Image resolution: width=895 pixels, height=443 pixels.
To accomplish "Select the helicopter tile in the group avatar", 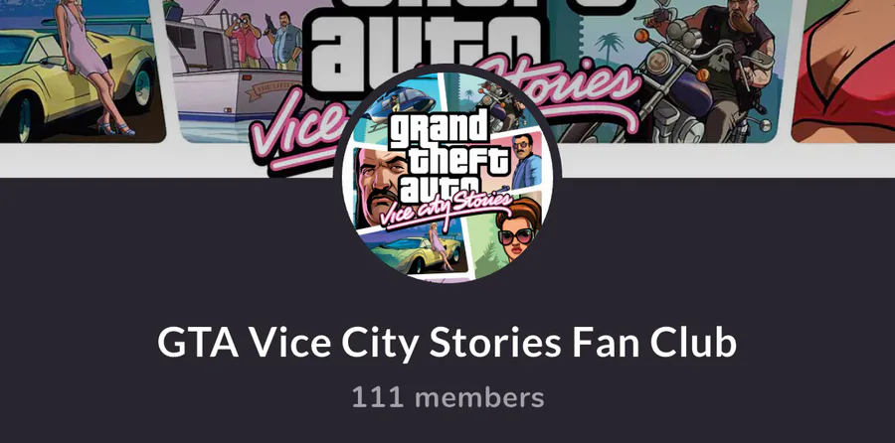I will tap(398, 106).
